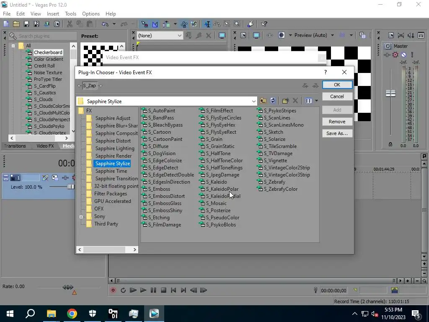Show hidden system tray icons chevron
This screenshot has width=429, height=322.
tap(354, 314)
